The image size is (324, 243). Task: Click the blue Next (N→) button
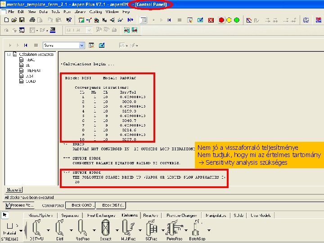pyautogui.click(x=130, y=20)
